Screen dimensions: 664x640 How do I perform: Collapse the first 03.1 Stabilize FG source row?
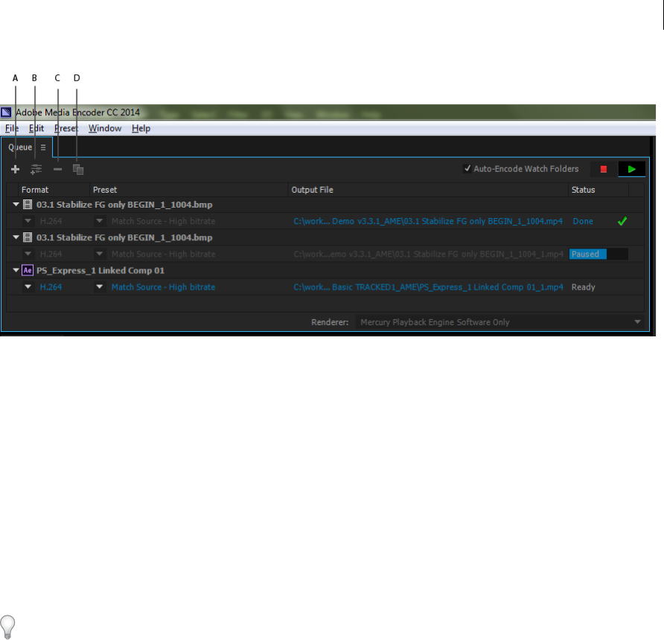16,204
